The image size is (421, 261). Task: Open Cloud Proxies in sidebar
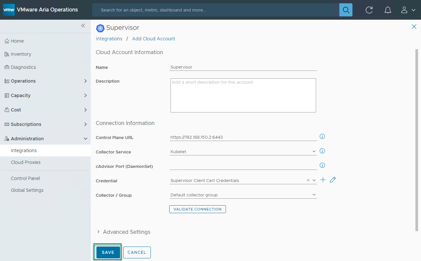click(26, 162)
